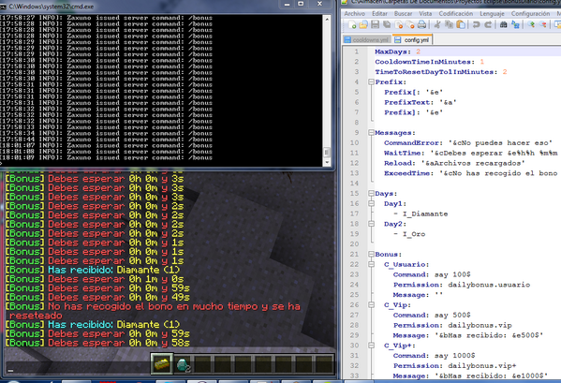The height and width of the screenshot is (383, 561).
Task: Click the 'TimeToResetDayTolInMinutes: 2' line
Action: point(441,72)
